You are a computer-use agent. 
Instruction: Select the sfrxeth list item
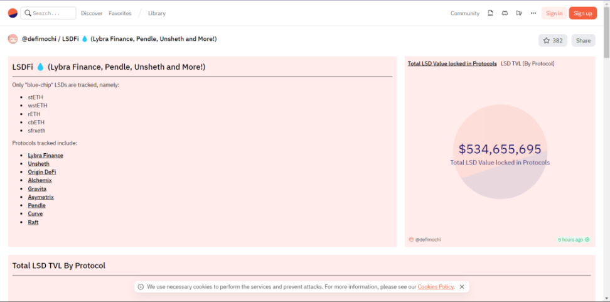[36, 131]
